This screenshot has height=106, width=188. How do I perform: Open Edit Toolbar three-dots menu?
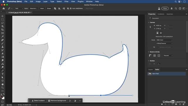2,91
